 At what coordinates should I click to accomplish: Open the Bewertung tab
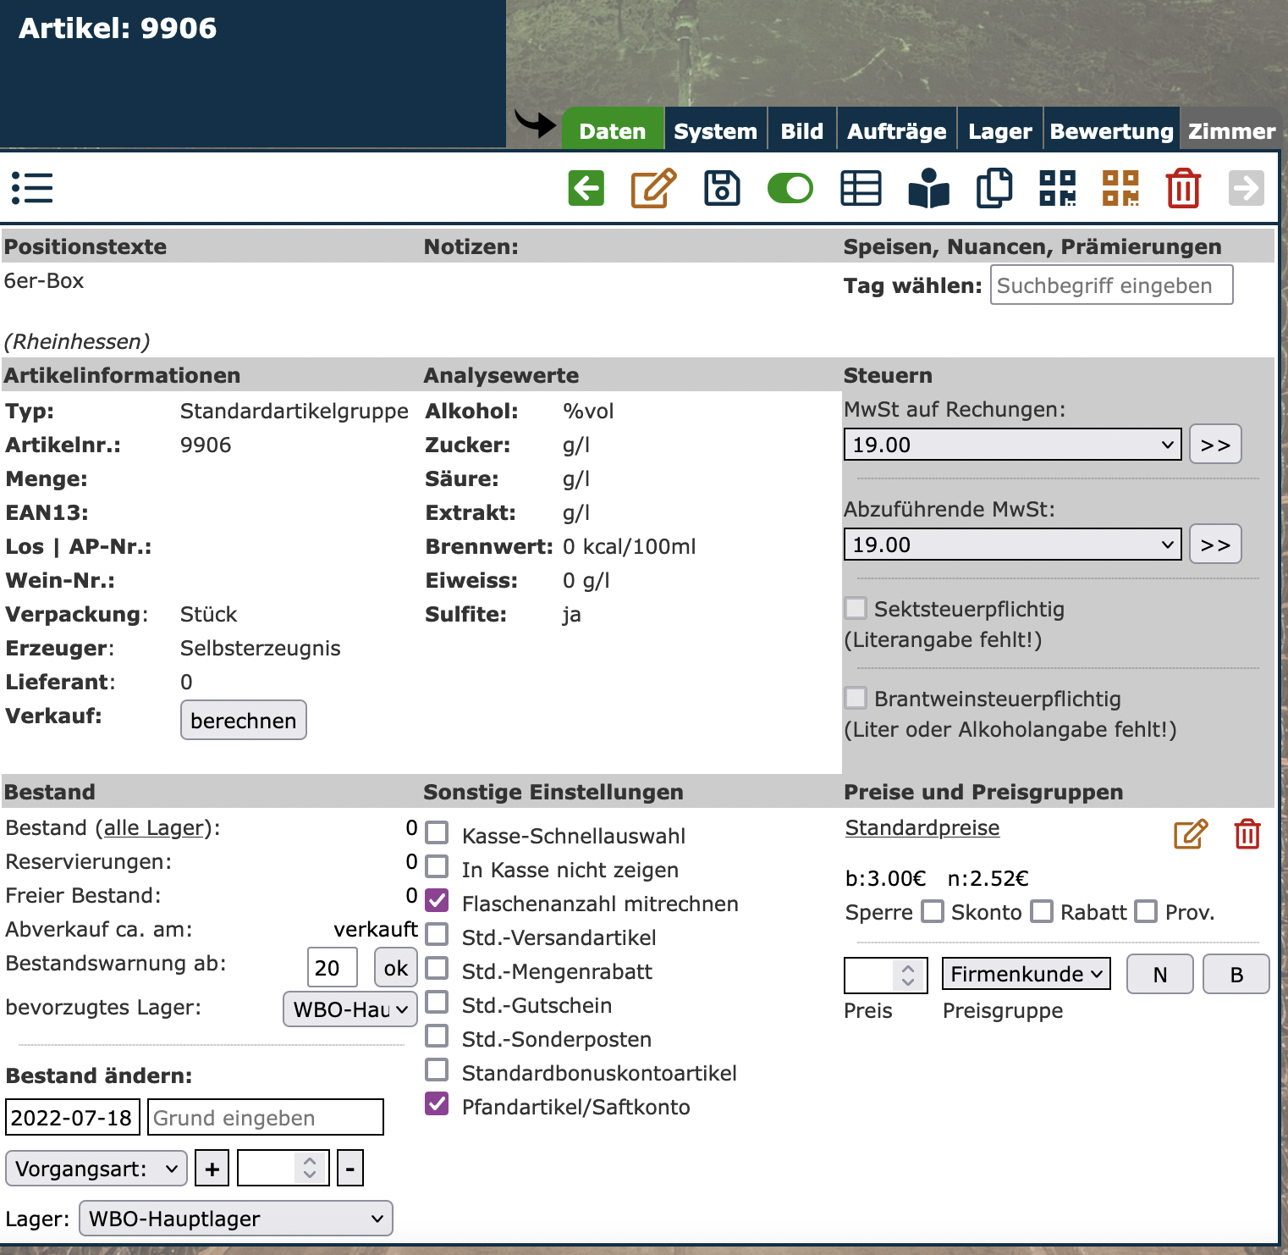coord(1111,131)
